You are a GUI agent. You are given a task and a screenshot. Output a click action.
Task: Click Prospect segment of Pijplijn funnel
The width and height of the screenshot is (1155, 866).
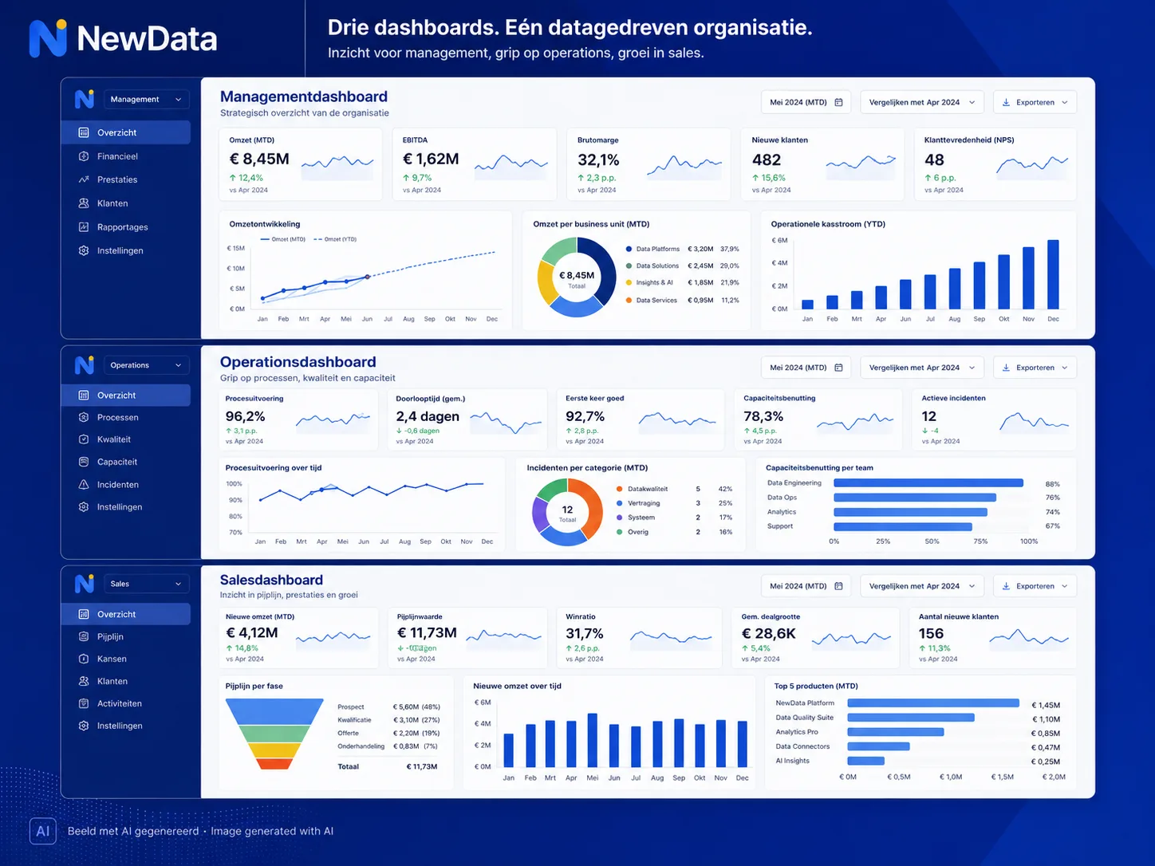[274, 711]
